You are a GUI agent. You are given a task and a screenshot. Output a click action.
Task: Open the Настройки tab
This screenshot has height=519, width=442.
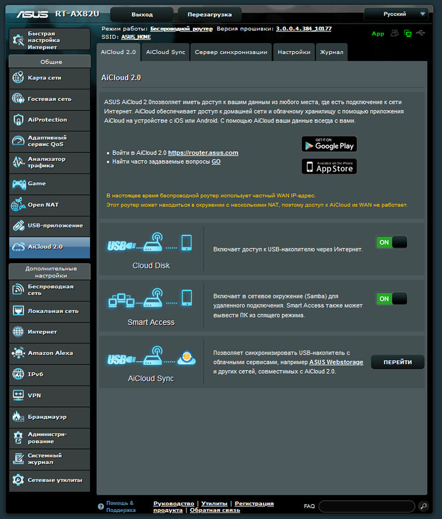[x=294, y=52]
